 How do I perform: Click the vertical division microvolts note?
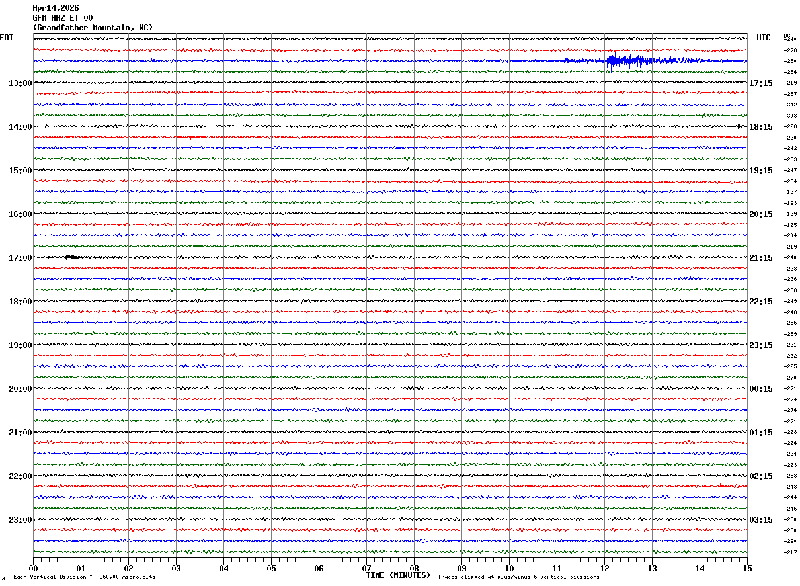pos(84,577)
